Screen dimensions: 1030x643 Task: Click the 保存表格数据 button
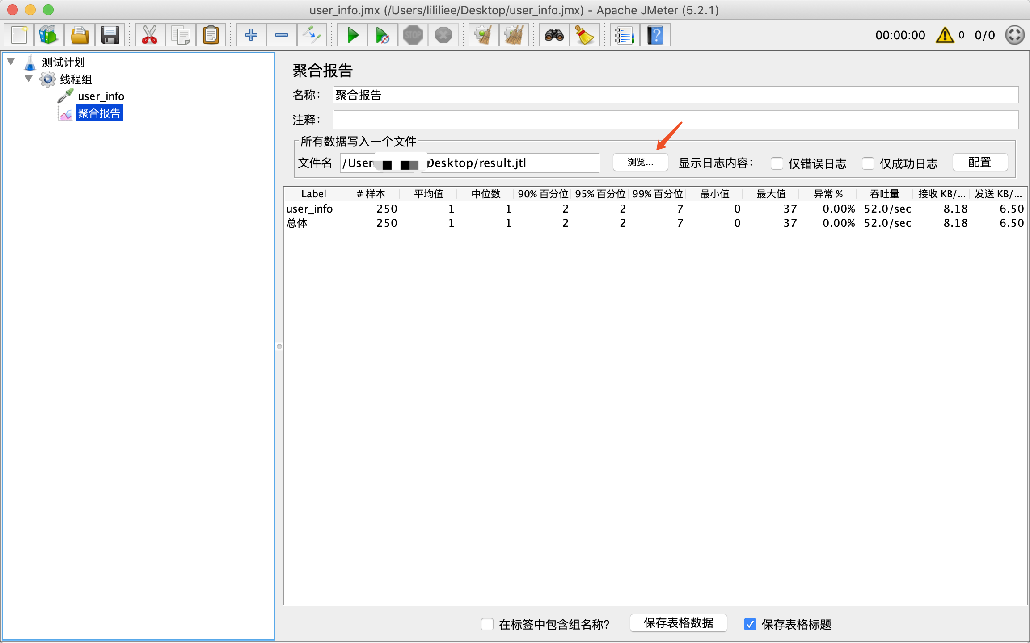tap(678, 623)
